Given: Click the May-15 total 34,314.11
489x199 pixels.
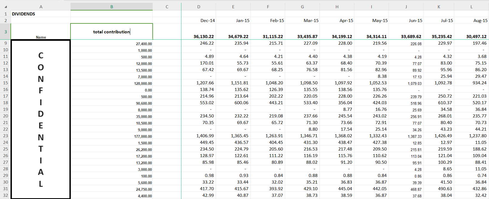Looking at the screenshot, I should tap(371, 32).
